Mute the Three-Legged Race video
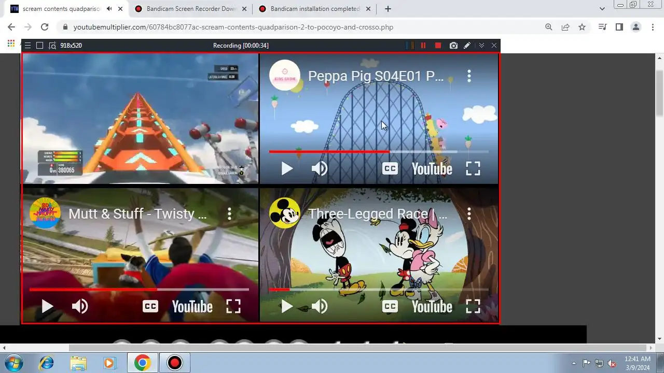The width and height of the screenshot is (664, 373). point(320,306)
